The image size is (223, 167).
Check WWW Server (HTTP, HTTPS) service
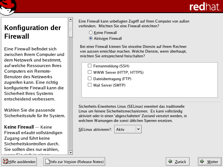pos(90,72)
